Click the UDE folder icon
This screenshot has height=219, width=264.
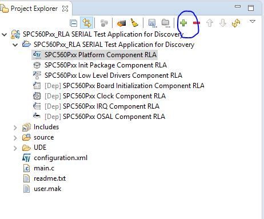tap(26, 148)
